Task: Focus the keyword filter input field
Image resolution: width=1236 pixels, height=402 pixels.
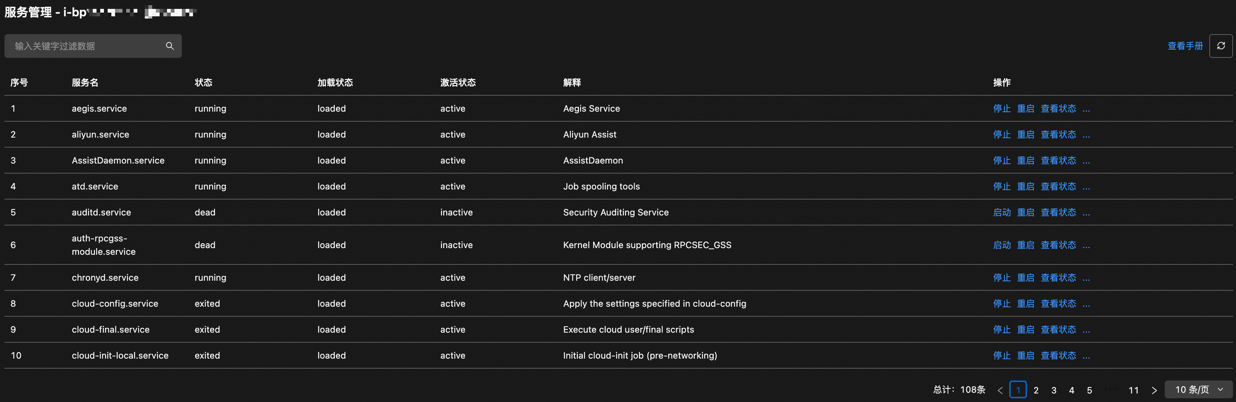Action: tap(86, 46)
